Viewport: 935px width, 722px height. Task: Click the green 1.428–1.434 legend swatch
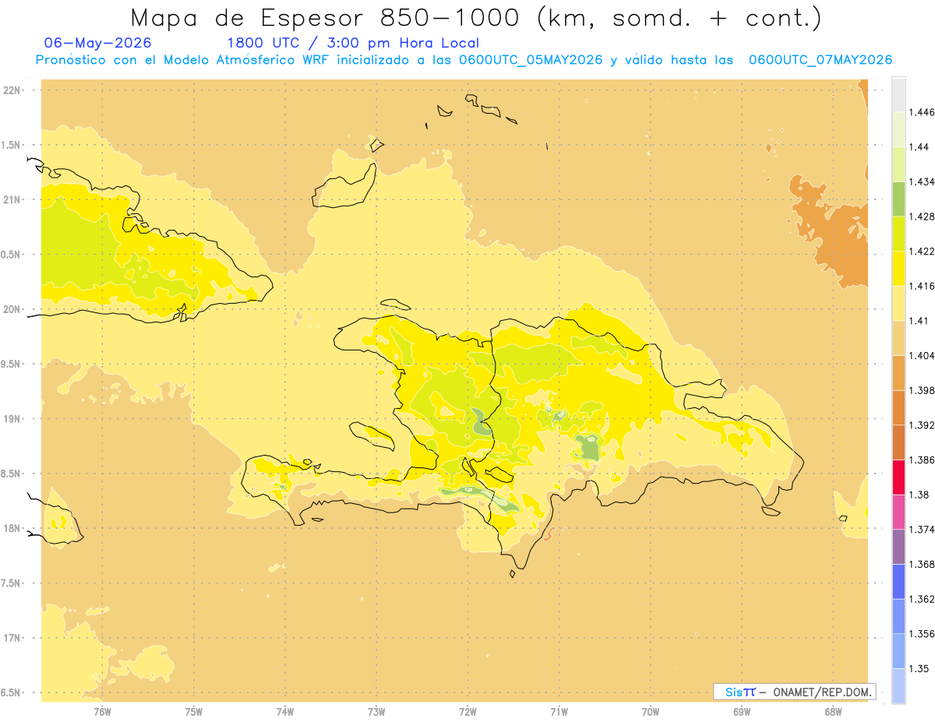pyautogui.click(x=898, y=199)
